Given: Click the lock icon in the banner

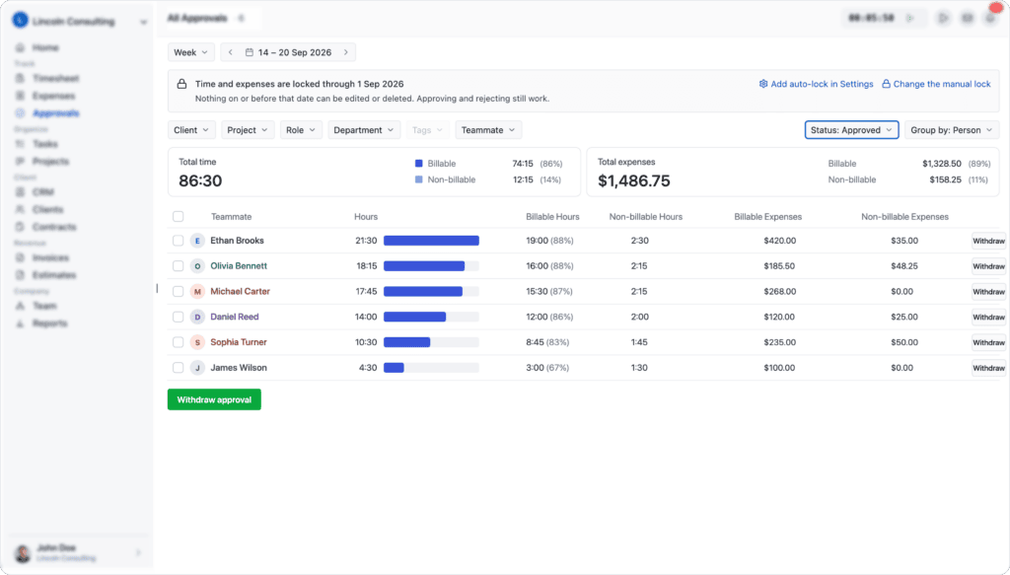Looking at the screenshot, I should pos(181,84).
